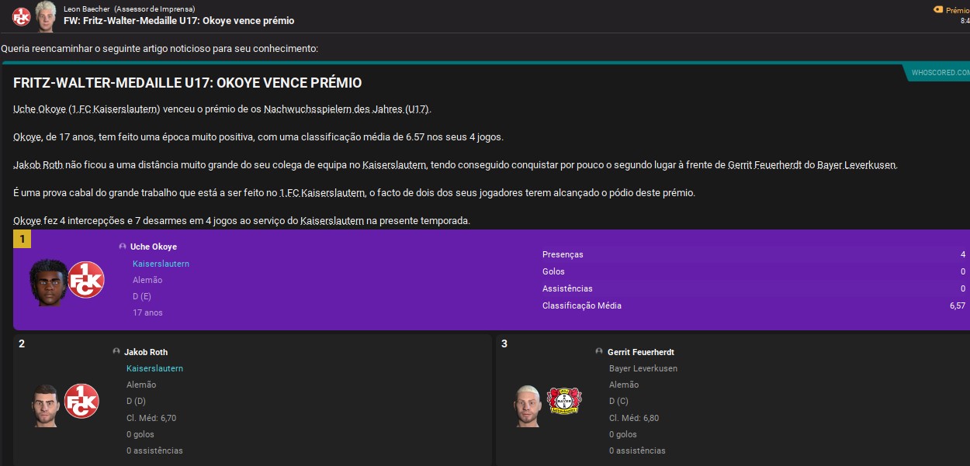Screen dimensions: 970x466
Task: Click the person icon beside Uche Okoye's name
Action: [123, 247]
